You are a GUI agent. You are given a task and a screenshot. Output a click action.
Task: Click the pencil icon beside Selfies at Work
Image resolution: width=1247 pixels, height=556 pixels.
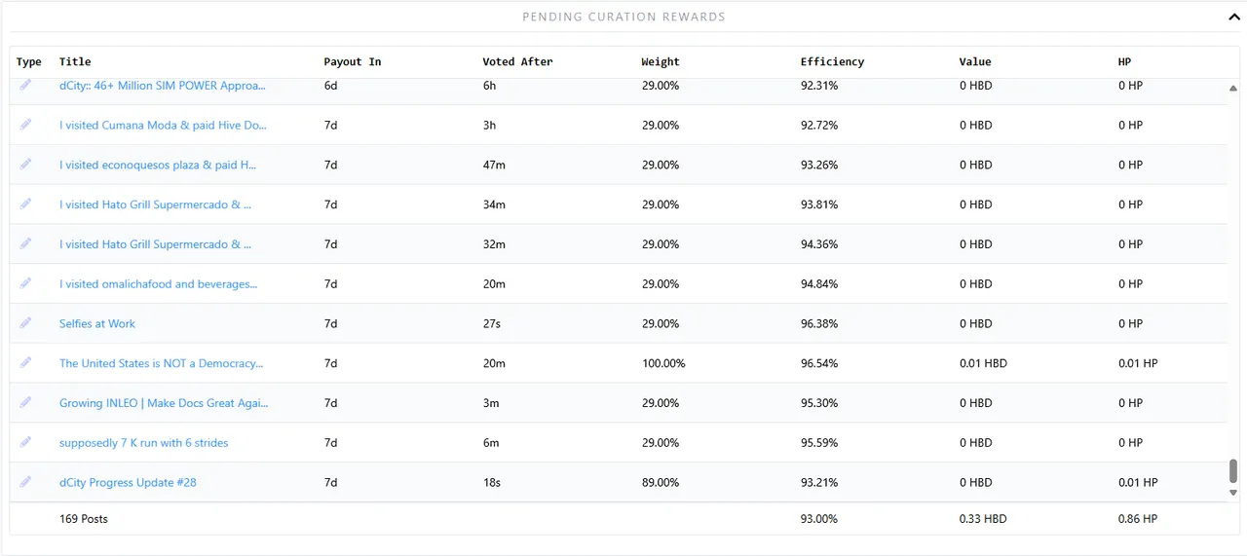pos(25,323)
